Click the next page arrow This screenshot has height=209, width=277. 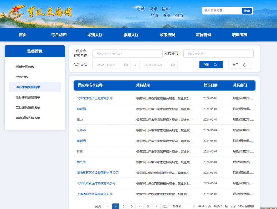pos(156,206)
